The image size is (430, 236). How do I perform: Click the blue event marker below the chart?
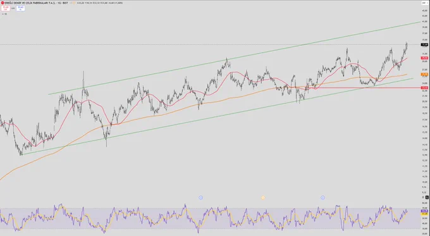pyautogui.click(x=200, y=197)
